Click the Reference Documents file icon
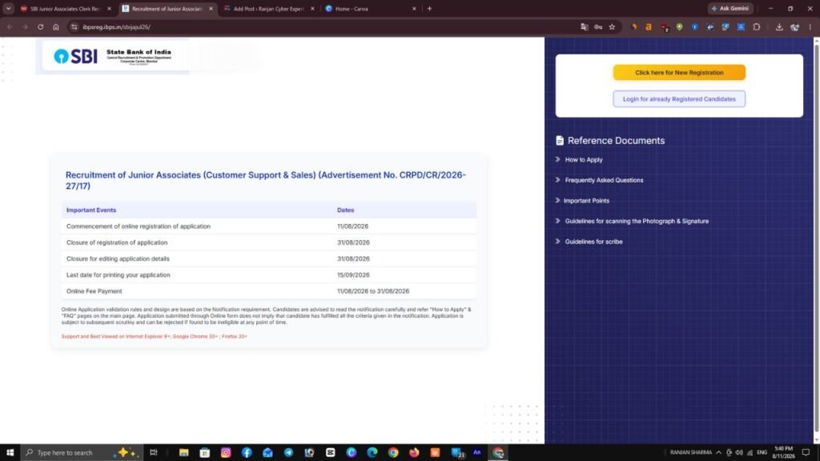This screenshot has width=820, height=461. click(x=560, y=140)
